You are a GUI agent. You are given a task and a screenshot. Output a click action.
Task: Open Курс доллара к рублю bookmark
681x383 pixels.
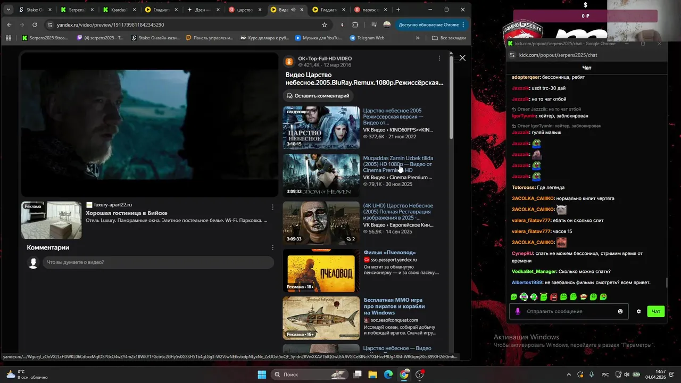pyautogui.click(x=265, y=38)
